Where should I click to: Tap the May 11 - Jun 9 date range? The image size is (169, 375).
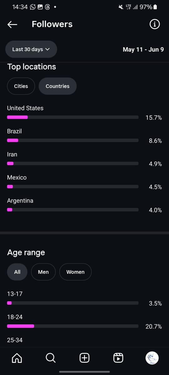143,49
